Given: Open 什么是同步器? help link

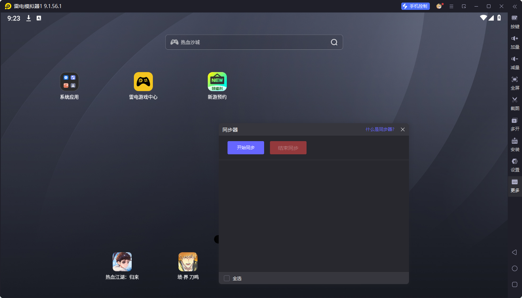Looking at the screenshot, I should [380, 129].
